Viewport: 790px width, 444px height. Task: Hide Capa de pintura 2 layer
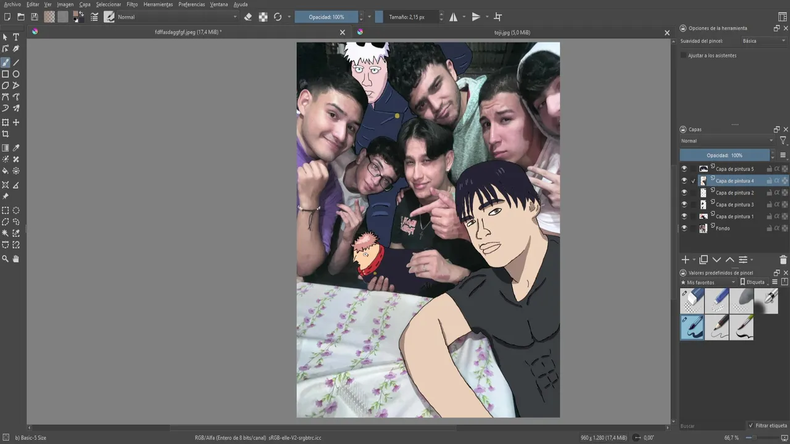(x=684, y=192)
